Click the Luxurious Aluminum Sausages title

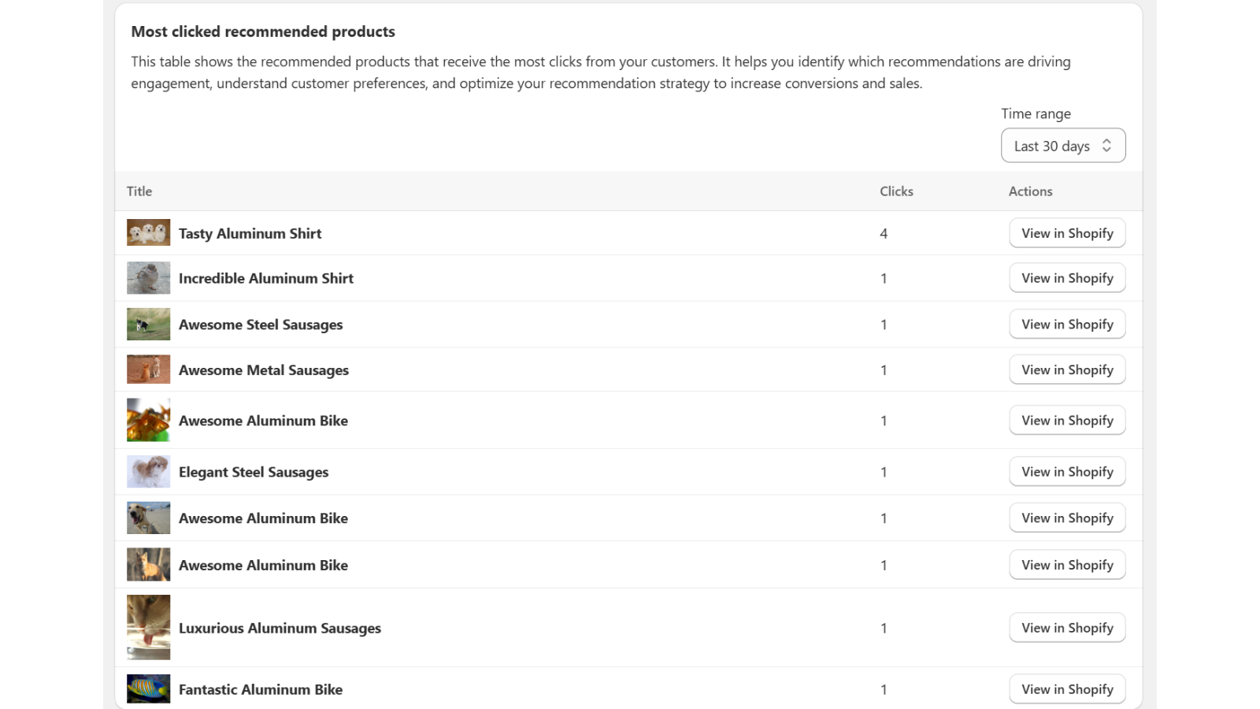280,628
